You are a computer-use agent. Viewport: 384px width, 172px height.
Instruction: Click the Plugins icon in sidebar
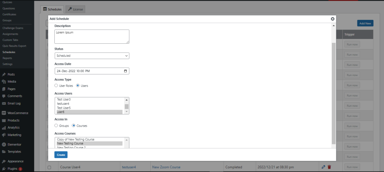(x=4, y=169)
